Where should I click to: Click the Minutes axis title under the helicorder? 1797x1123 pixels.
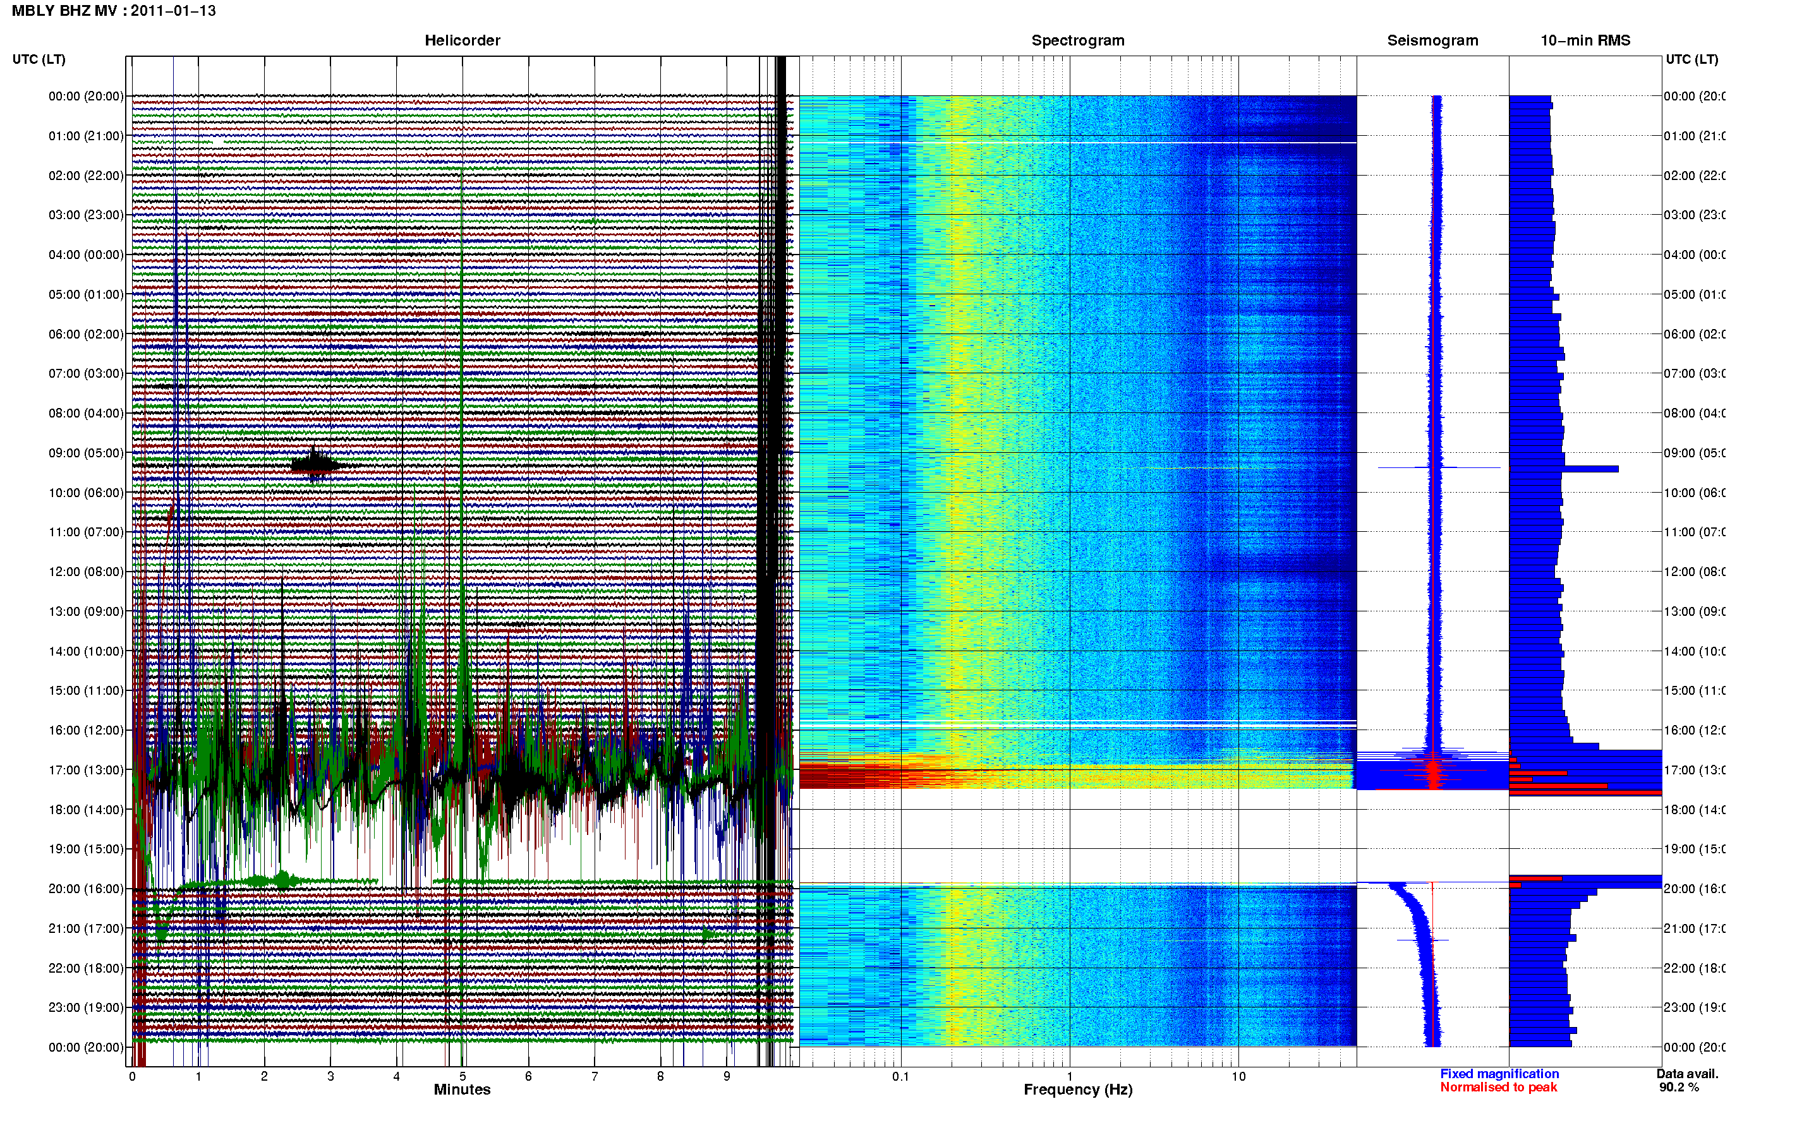click(x=462, y=1090)
